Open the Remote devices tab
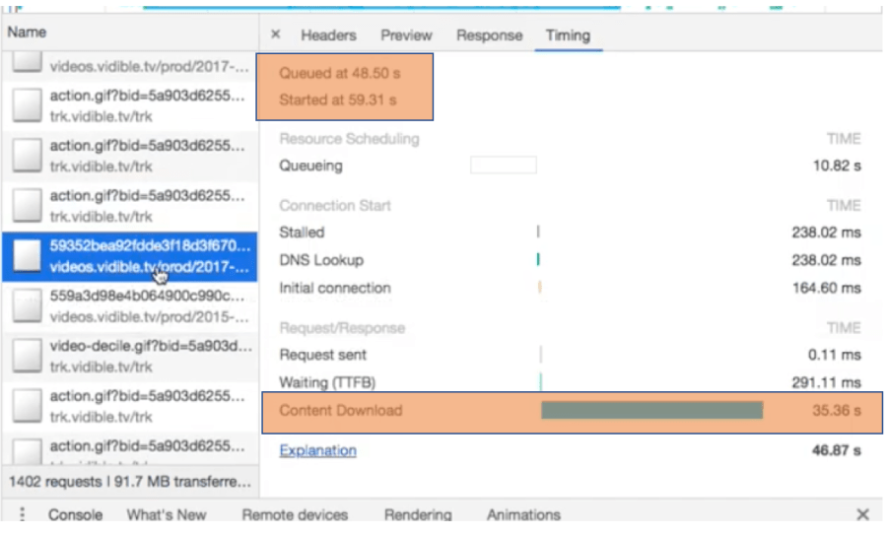887x536 pixels. click(x=295, y=514)
